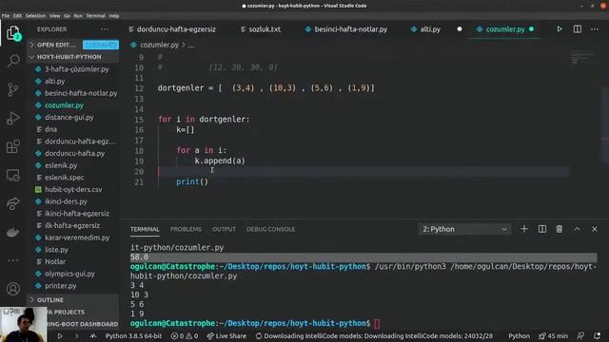Split the editor right

(578, 29)
